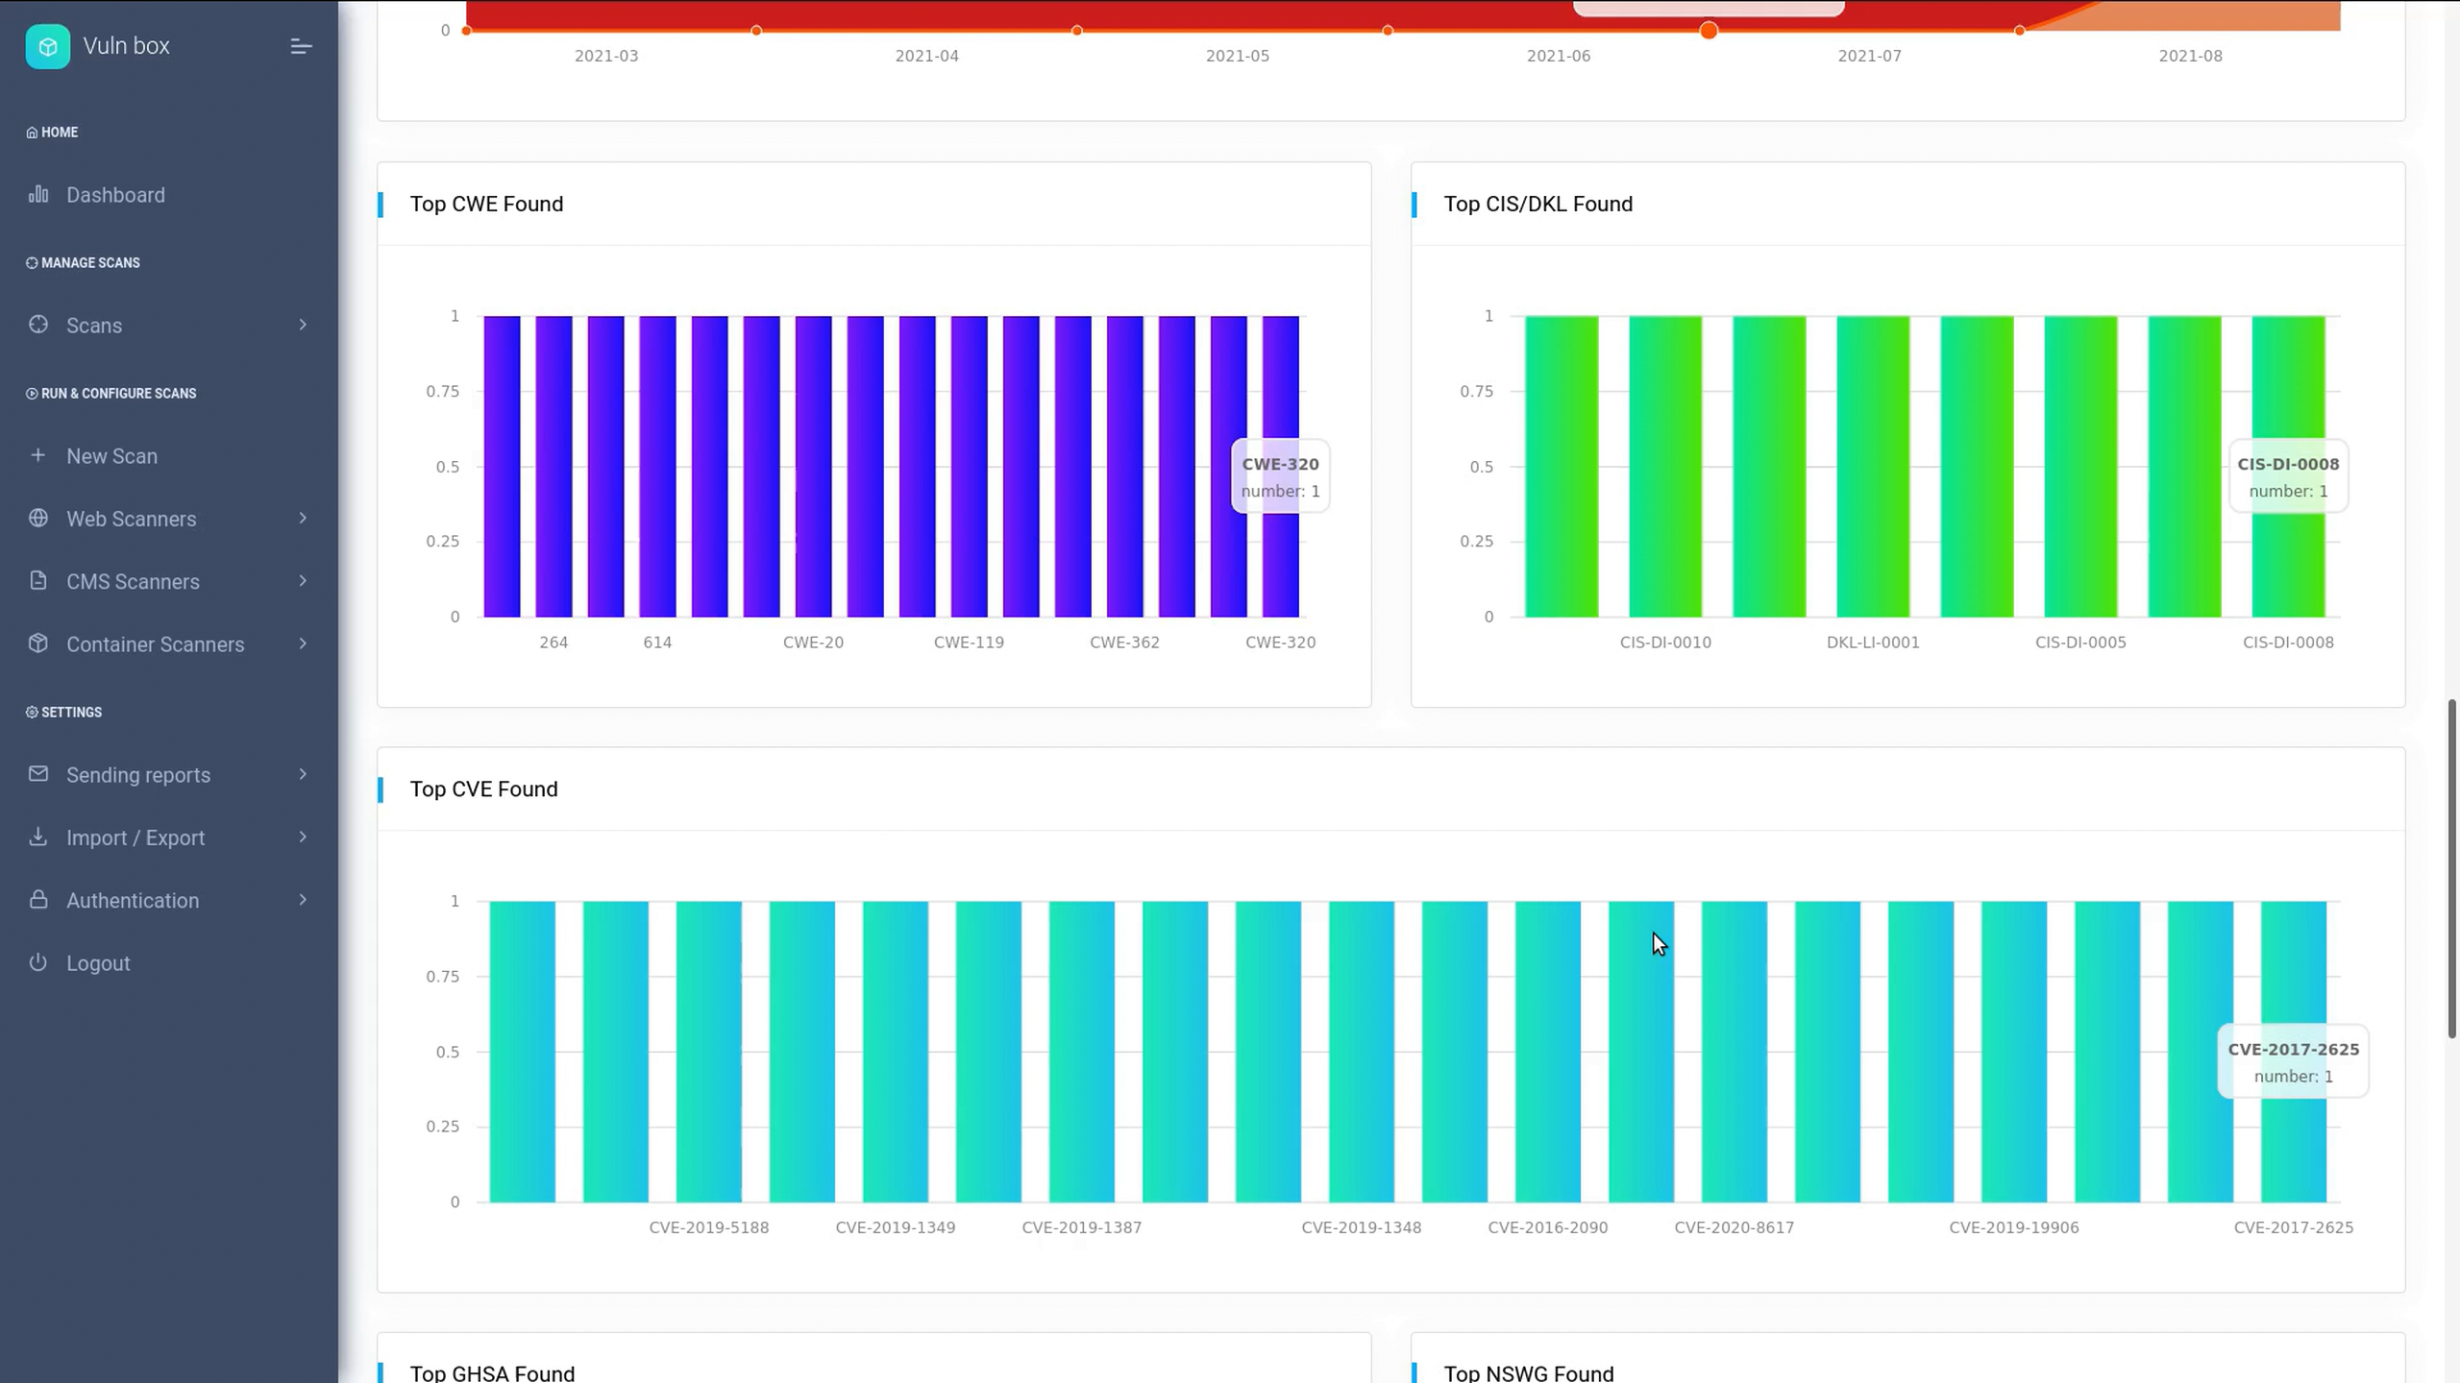Expand the CMS Scanners chevron
The width and height of the screenshot is (2460, 1383).
pos(303,580)
